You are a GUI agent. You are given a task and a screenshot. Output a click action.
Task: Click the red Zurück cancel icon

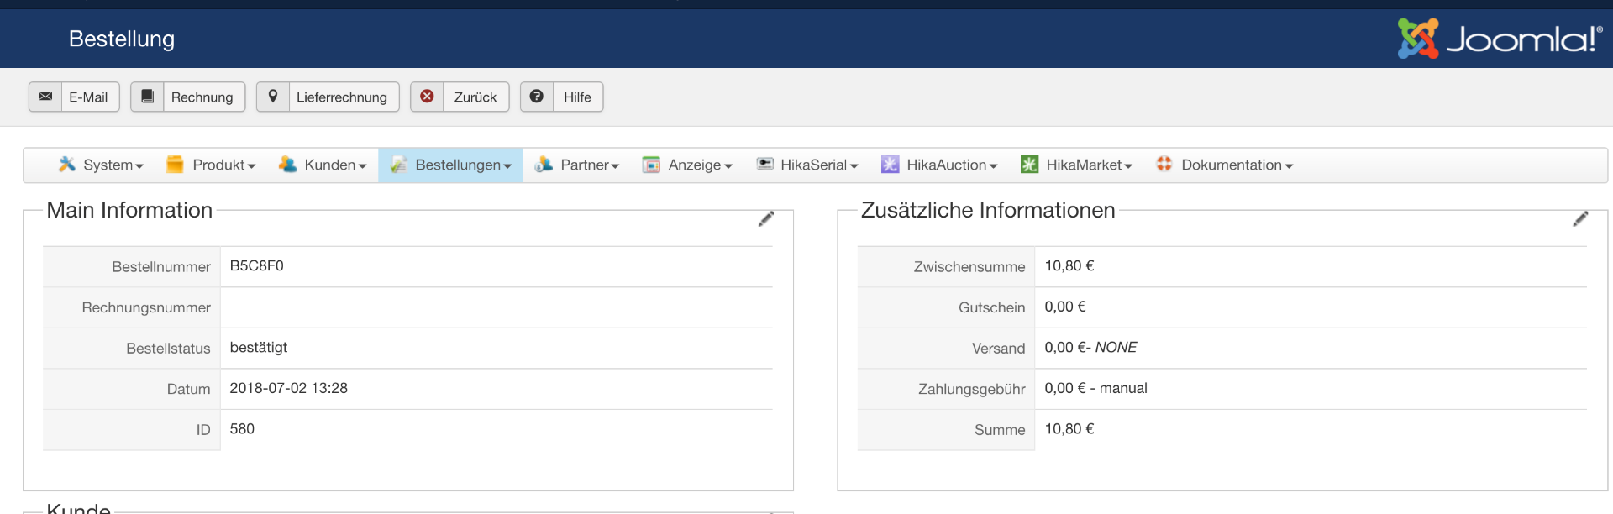[x=427, y=97]
